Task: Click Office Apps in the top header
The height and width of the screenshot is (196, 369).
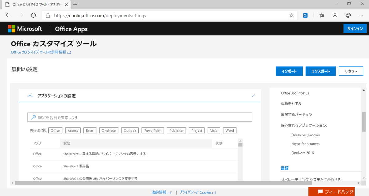Action: (71, 29)
